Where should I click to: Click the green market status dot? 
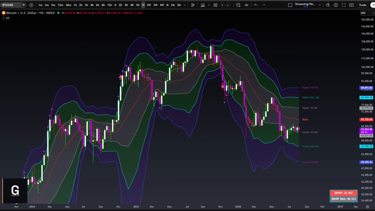click(x=58, y=13)
